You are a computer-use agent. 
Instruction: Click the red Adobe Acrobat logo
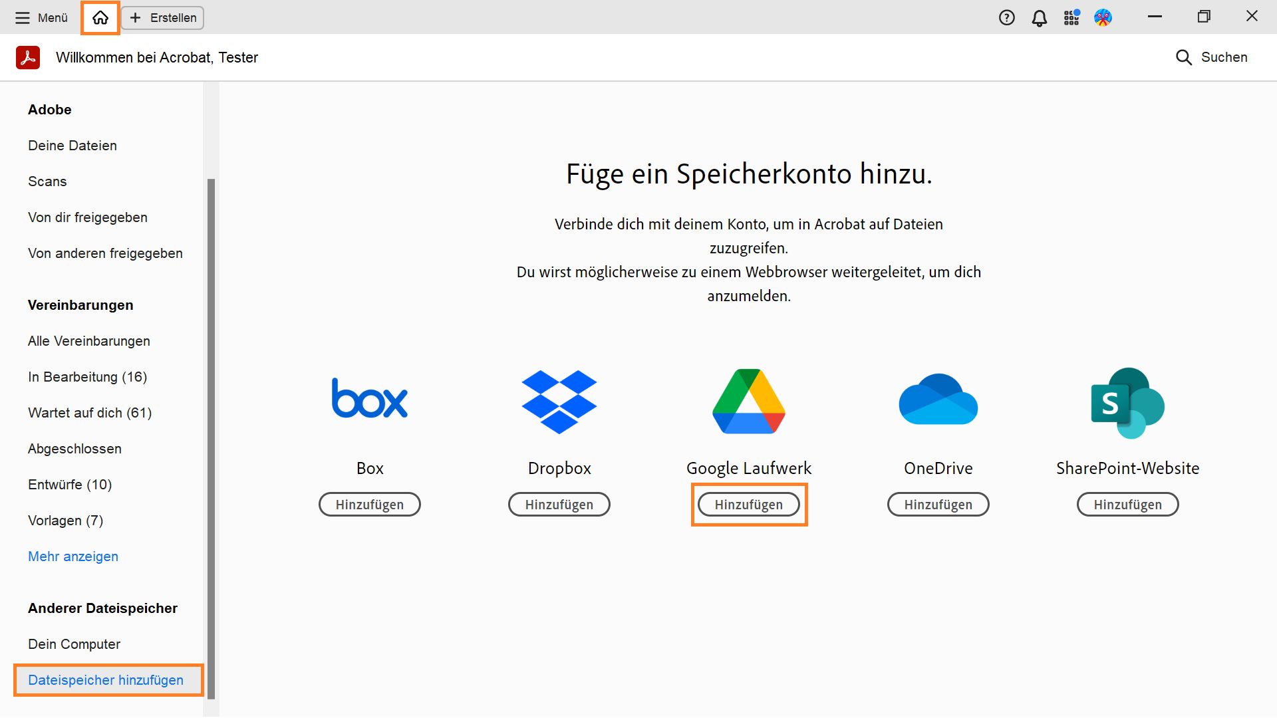[27, 57]
